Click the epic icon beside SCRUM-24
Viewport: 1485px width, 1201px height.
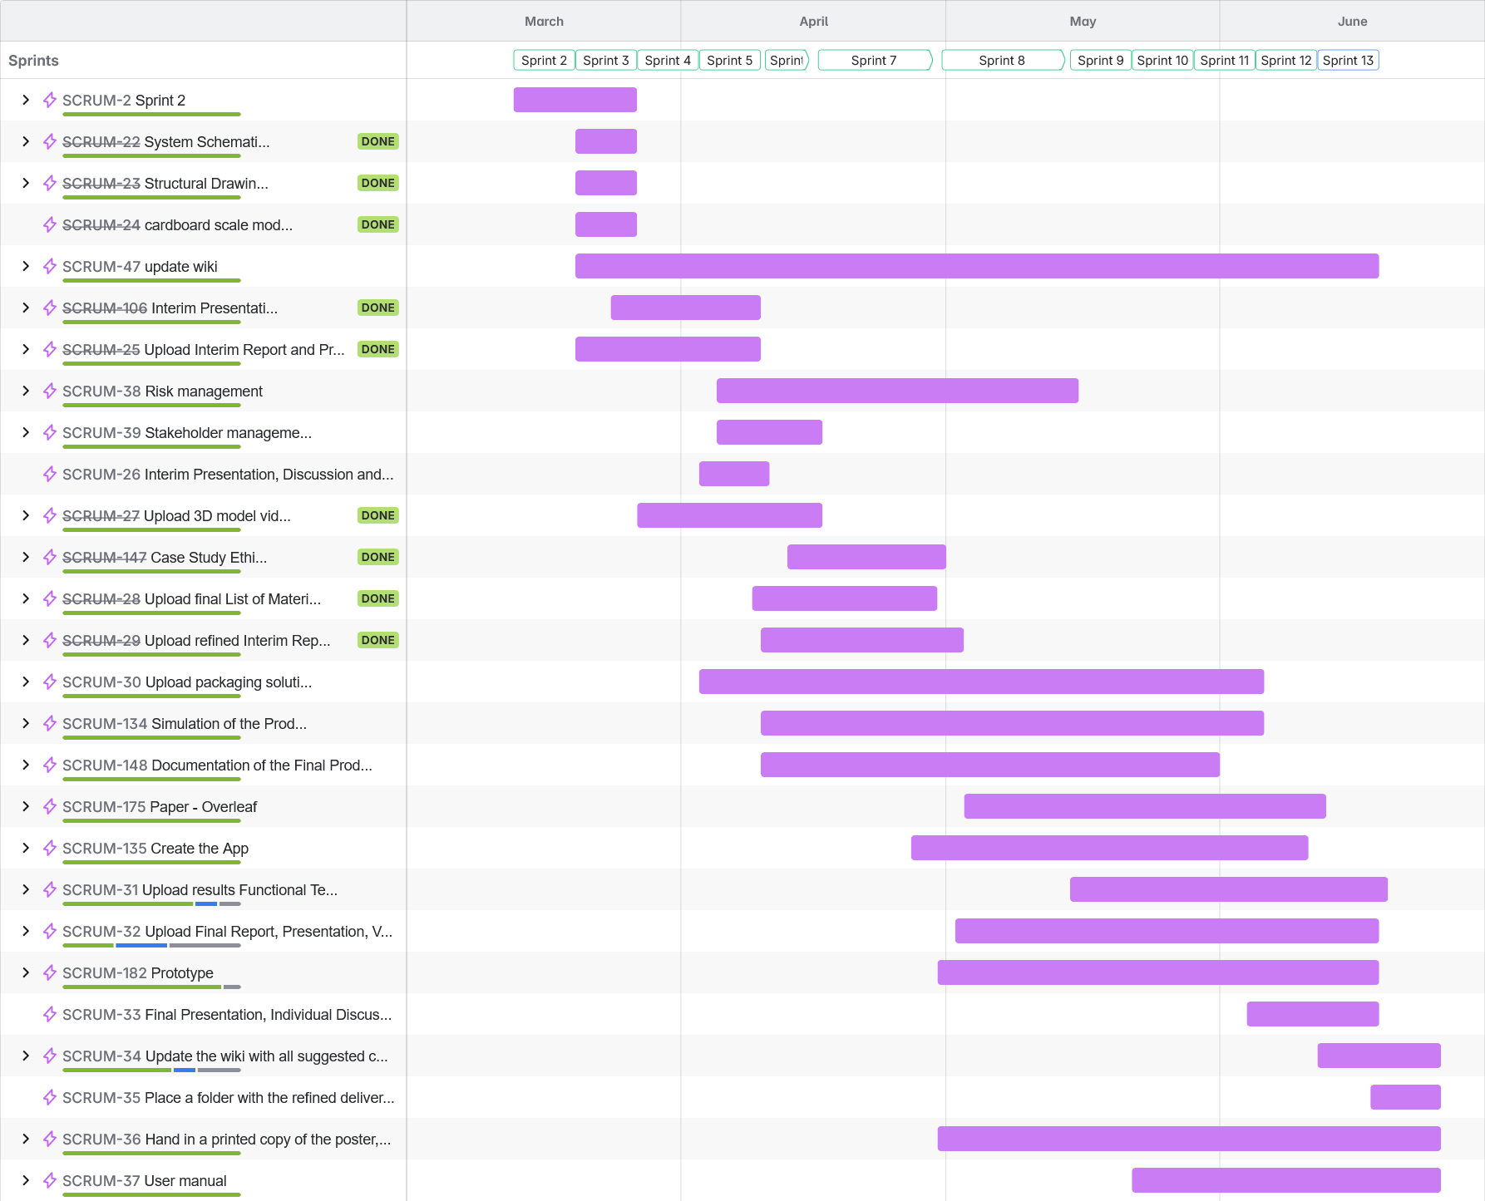pos(50,224)
